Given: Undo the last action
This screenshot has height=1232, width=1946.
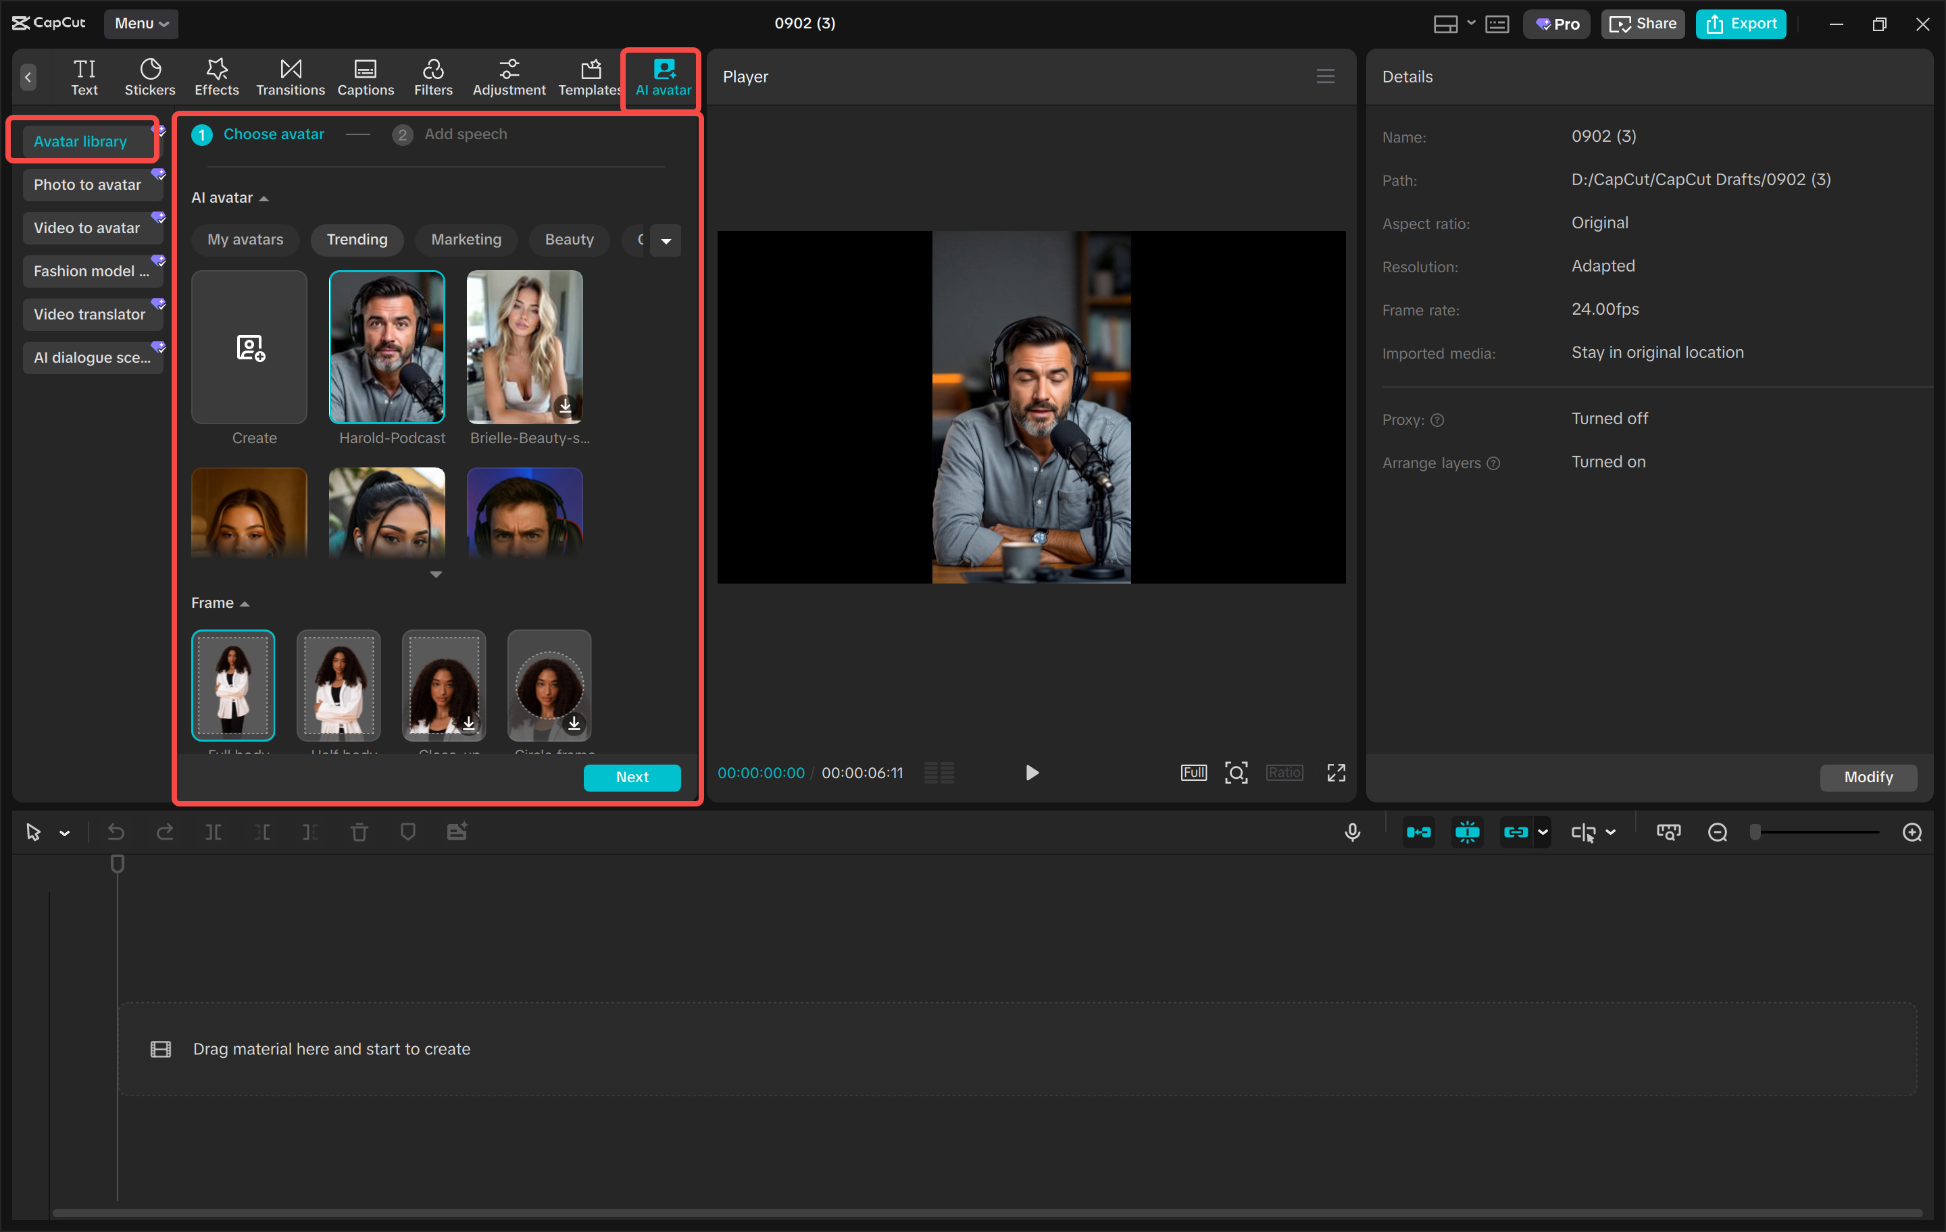Looking at the screenshot, I should pos(116,831).
